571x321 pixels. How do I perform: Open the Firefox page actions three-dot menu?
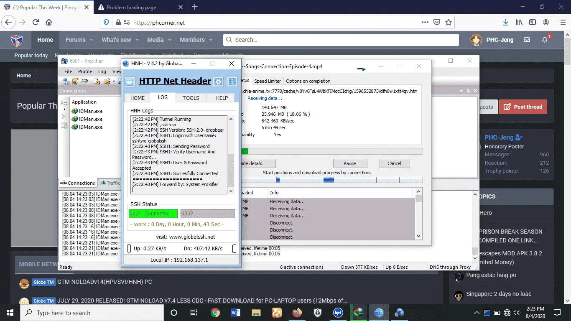(425, 23)
